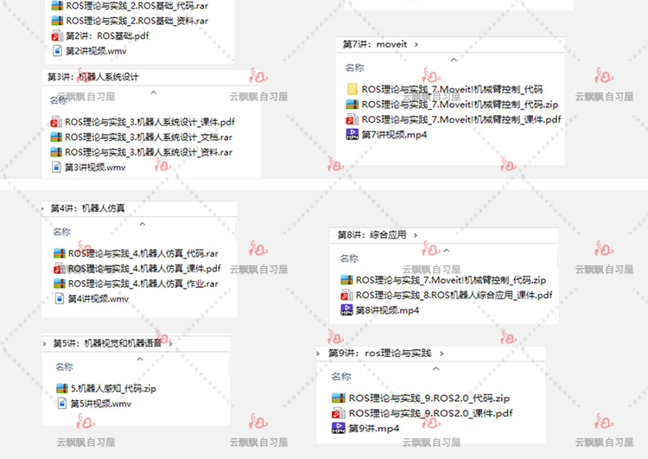Click the 名称 column header in 第3讲 folder
Screen dimensions: 648x459
pos(58,100)
